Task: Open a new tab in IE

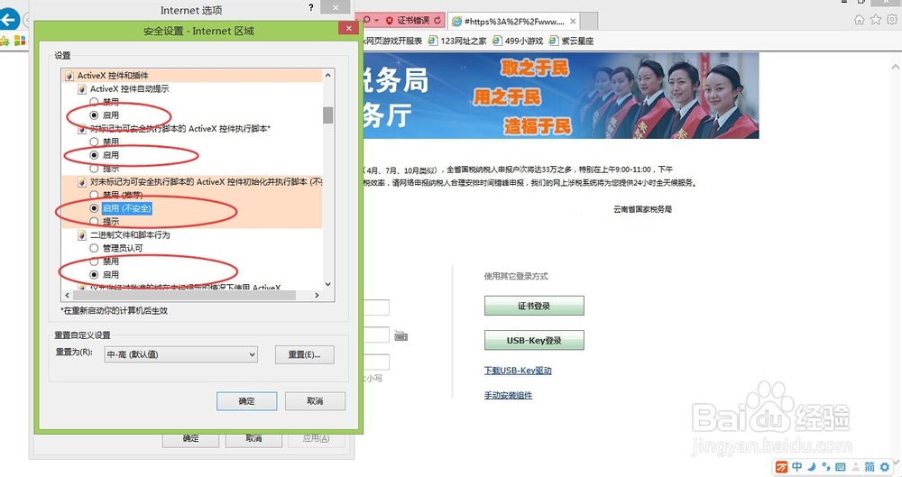Action: tap(589, 22)
